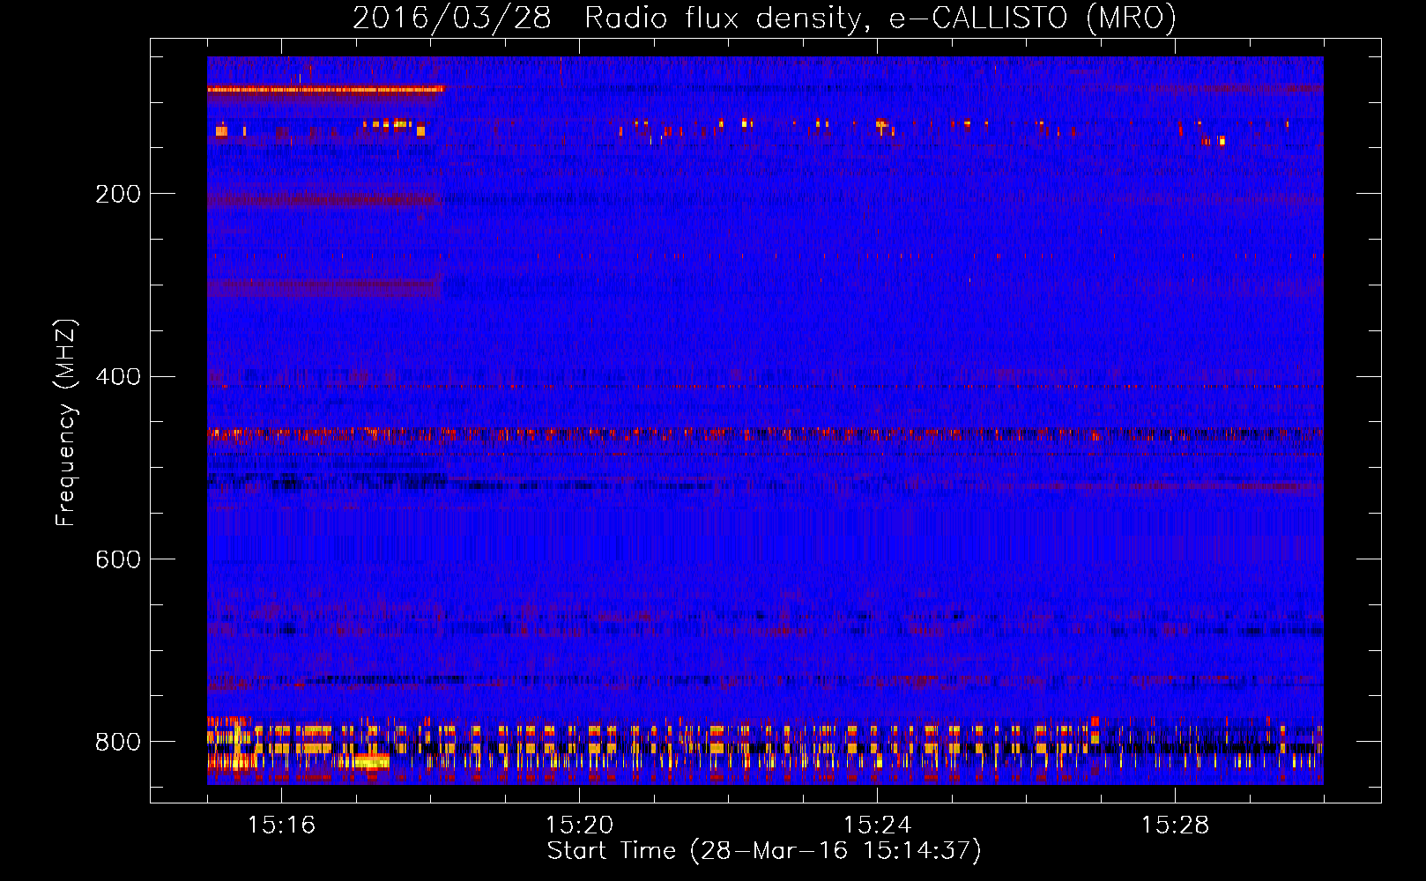Click the "400" frequency tick label
The image size is (1426, 881).
117,377
